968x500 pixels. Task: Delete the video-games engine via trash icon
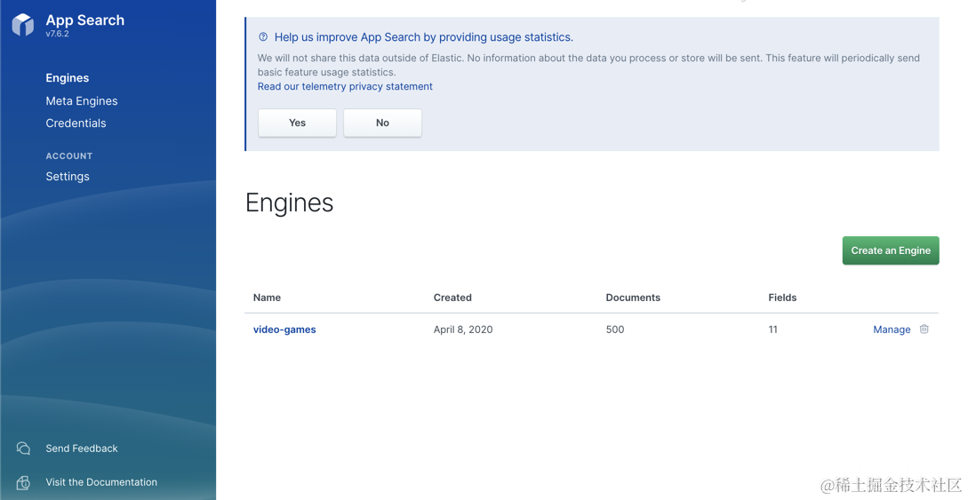pyautogui.click(x=924, y=329)
